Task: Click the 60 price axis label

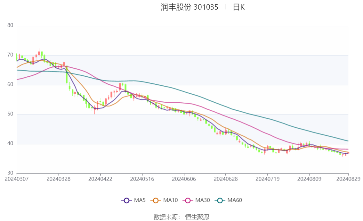Action: click(x=10, y=84)
